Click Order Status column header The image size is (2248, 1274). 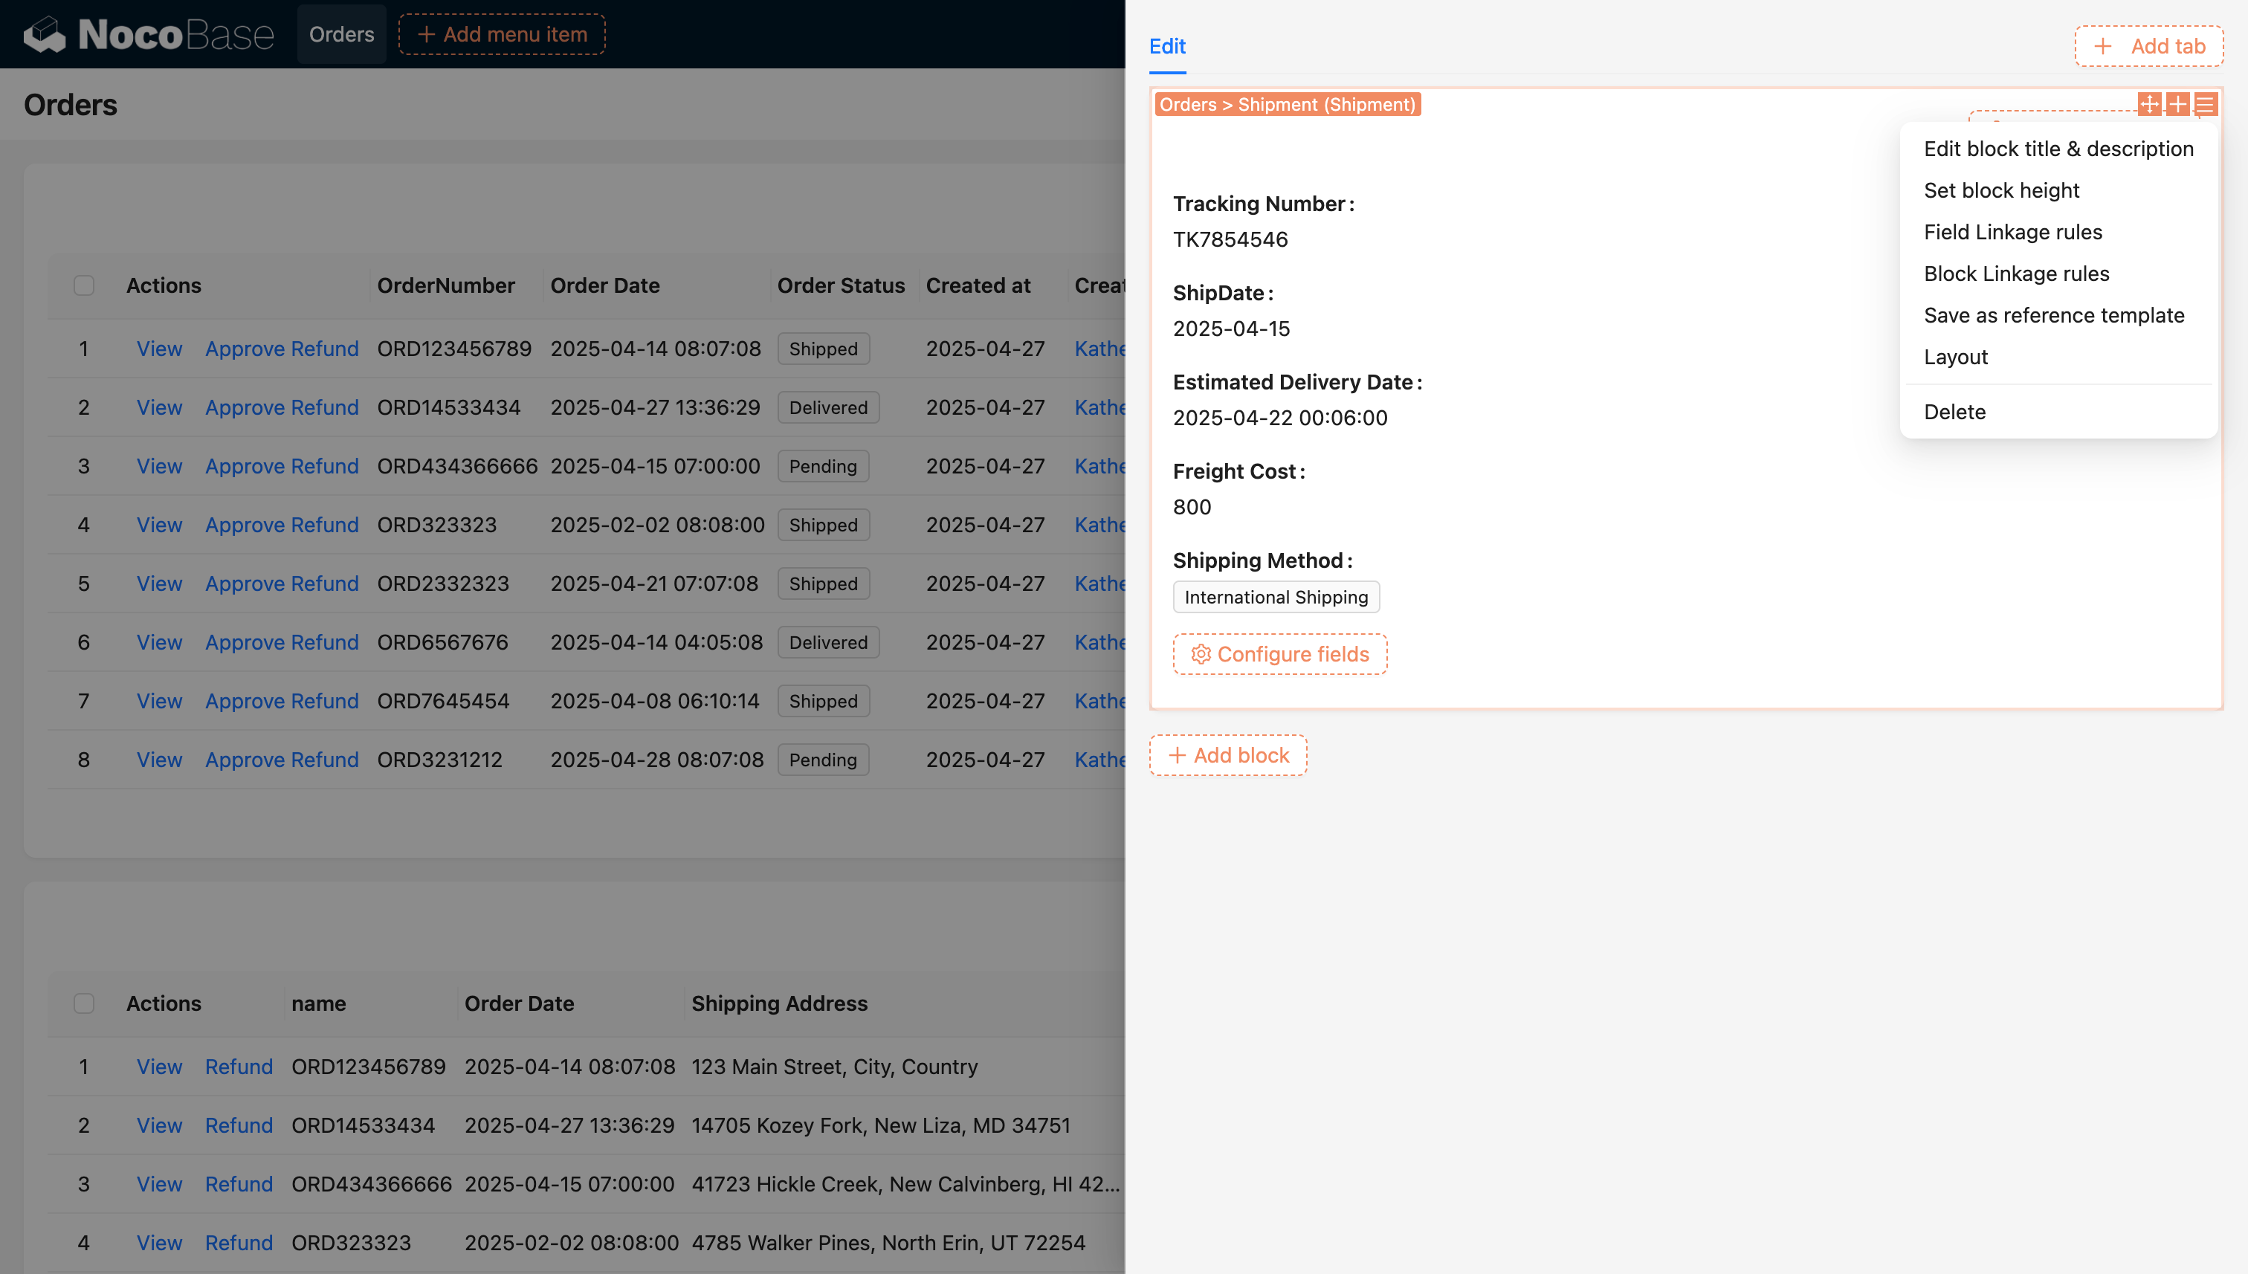(841, 285)
